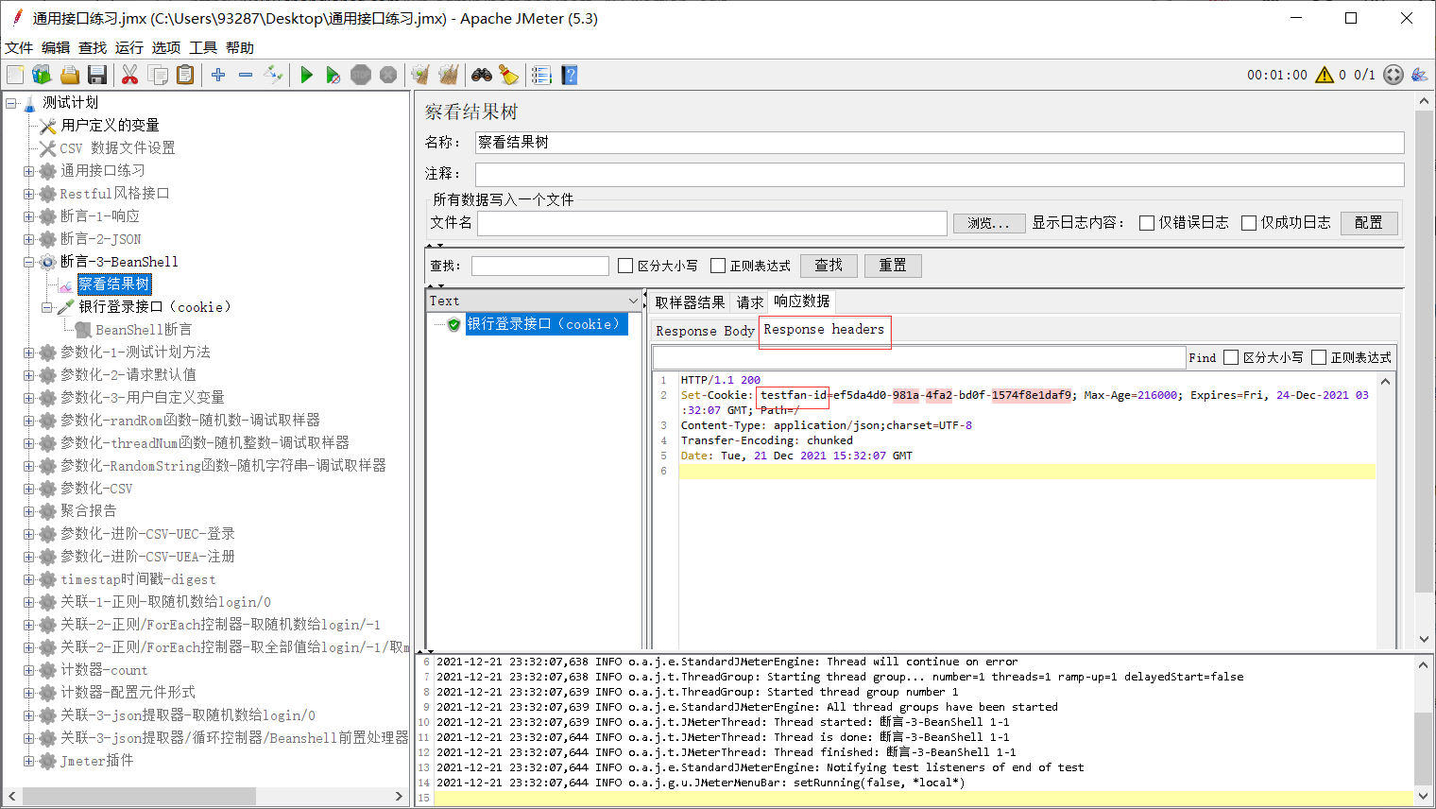Open the 选项 menu
The height and width of the screenshot is (809, 1436).
point(166,47)
